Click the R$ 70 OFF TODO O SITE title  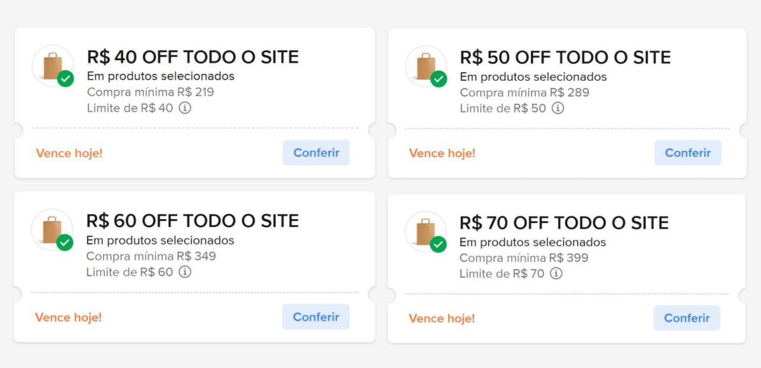tap(564, 223)
